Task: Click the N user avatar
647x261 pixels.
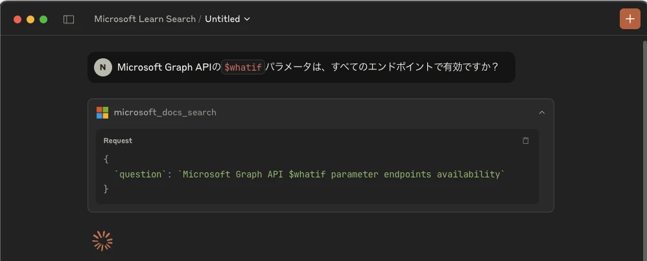Action: tap(102, 67)
